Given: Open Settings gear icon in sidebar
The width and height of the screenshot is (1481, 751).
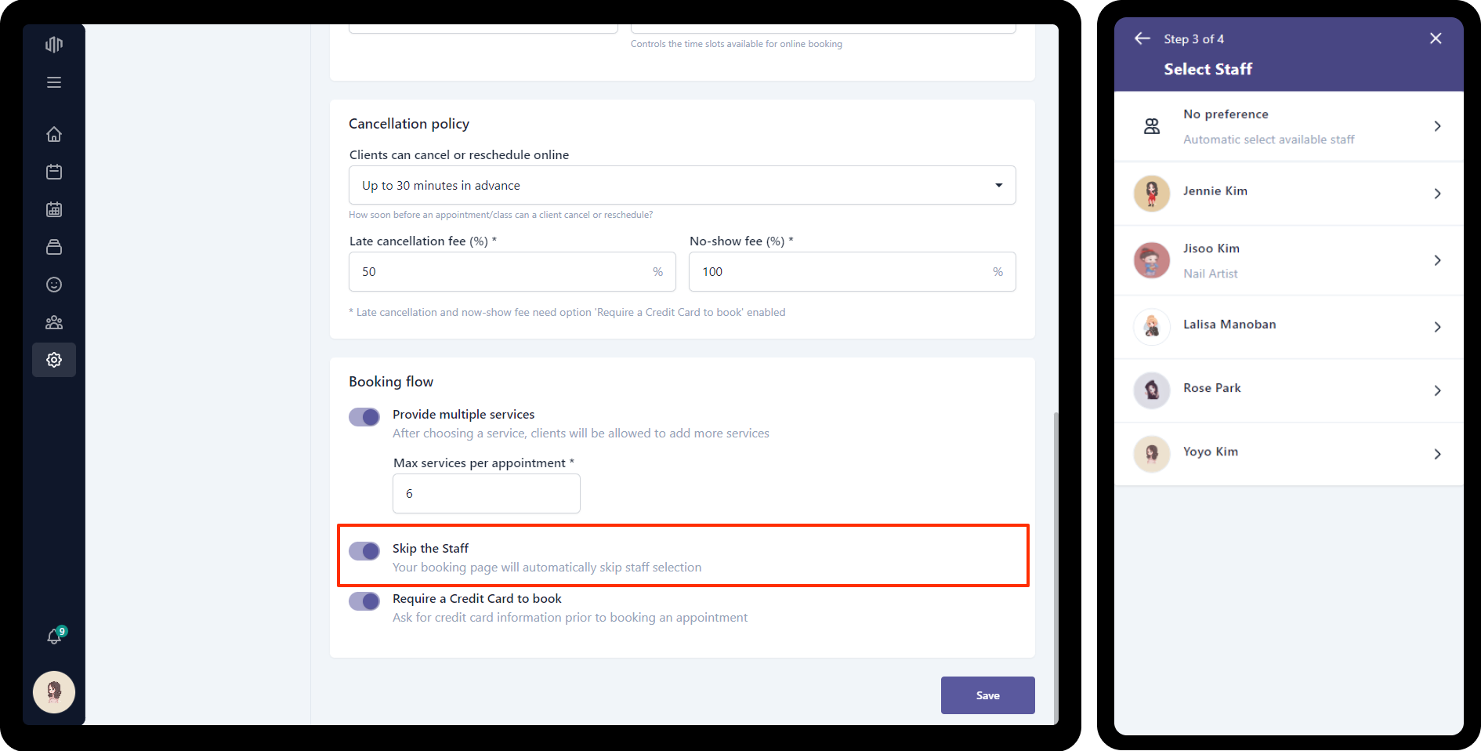Looking at the screenshot, I should click(x=54, y=360).
